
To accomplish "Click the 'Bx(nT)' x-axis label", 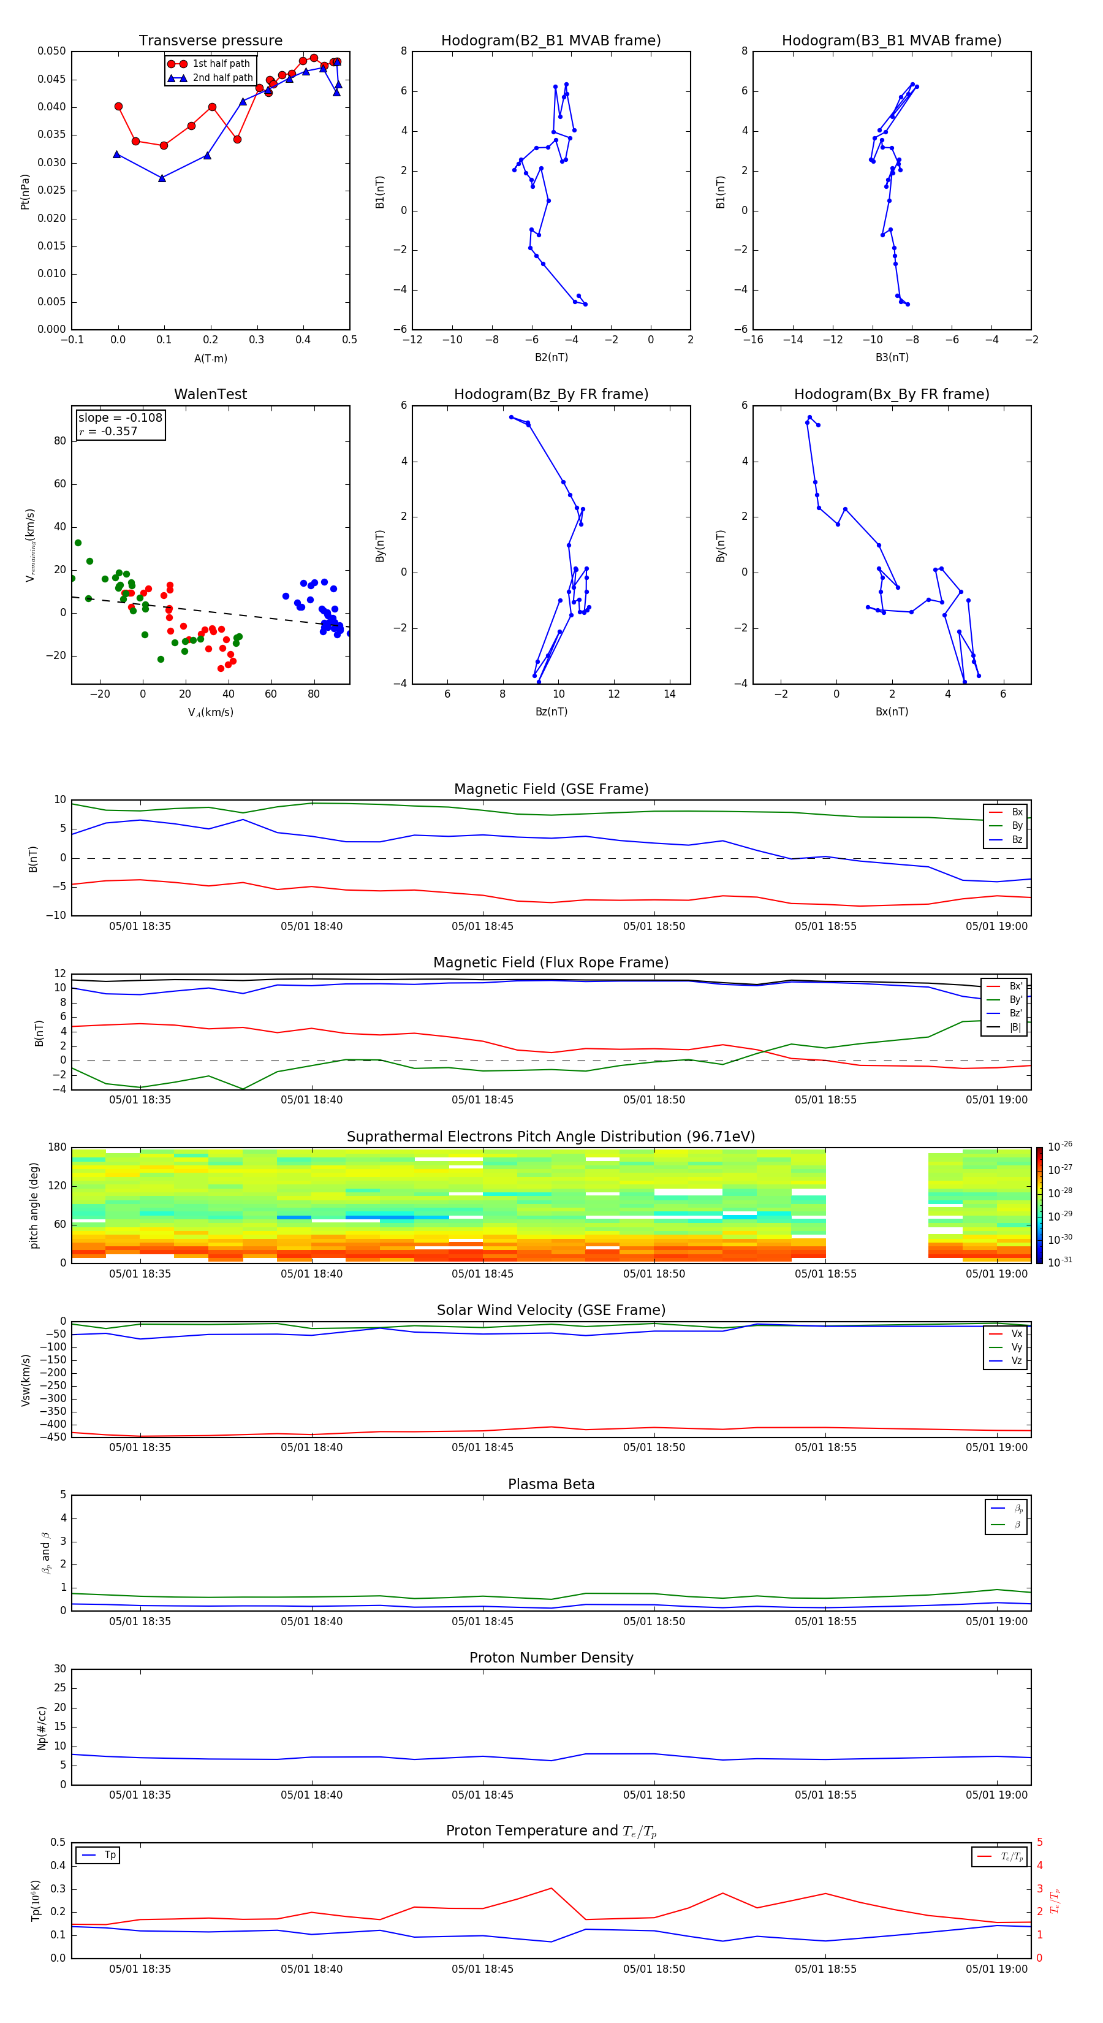I will coord(892,712).
